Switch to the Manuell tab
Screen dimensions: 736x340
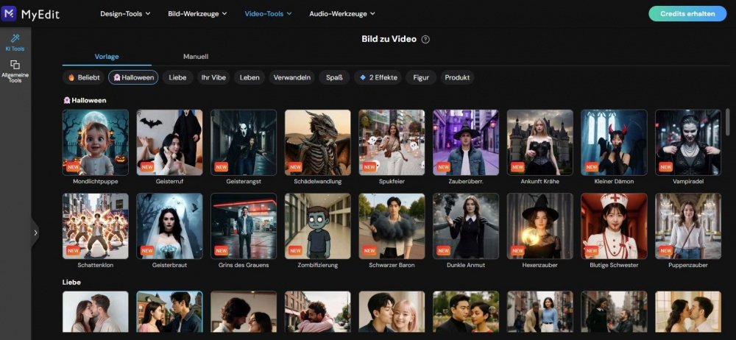click(196, 57)
